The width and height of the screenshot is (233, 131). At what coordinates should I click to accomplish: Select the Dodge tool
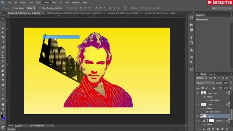click(x=3, y=80)
